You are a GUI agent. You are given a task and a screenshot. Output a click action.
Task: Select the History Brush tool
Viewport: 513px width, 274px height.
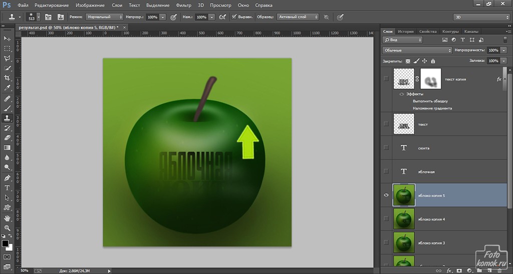[7, 128]
